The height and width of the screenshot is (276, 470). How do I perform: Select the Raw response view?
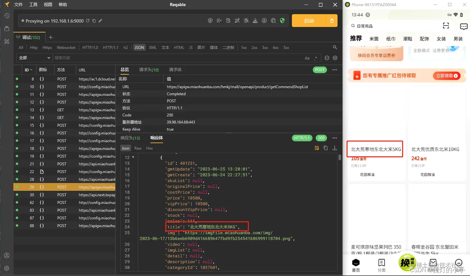click(138, 148)
